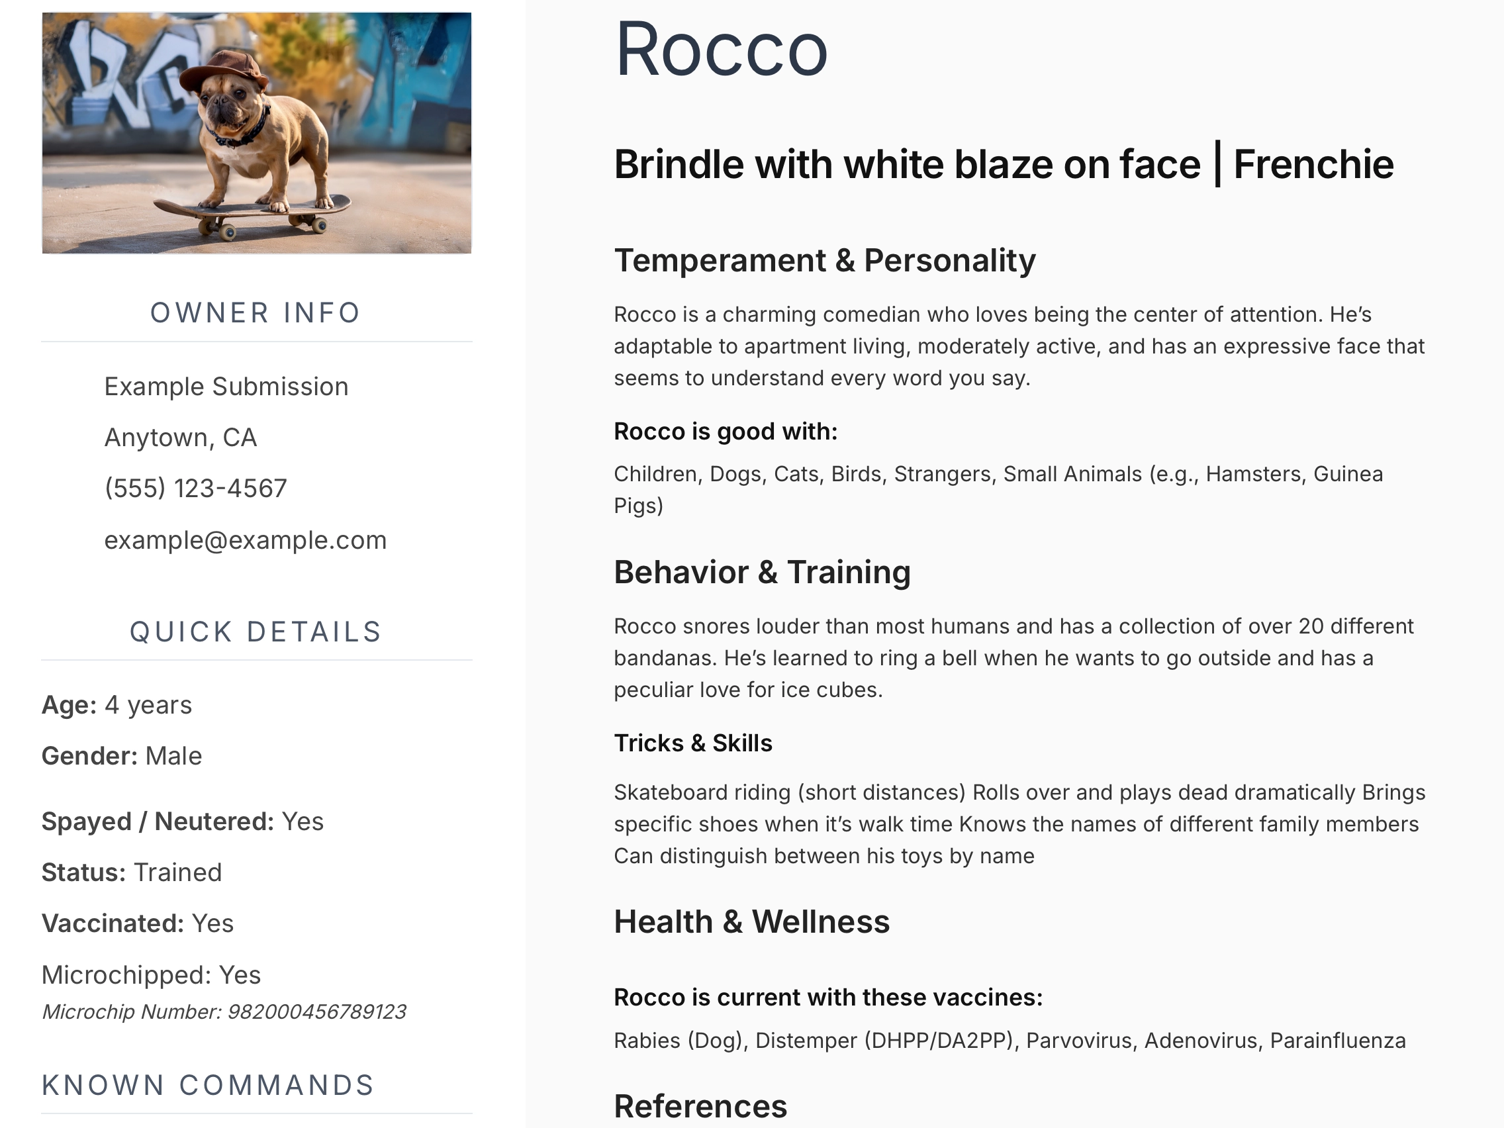Click the owner email example@example.com
Viewport: 1504px width, 1128px height.
(x=245, y=540)
